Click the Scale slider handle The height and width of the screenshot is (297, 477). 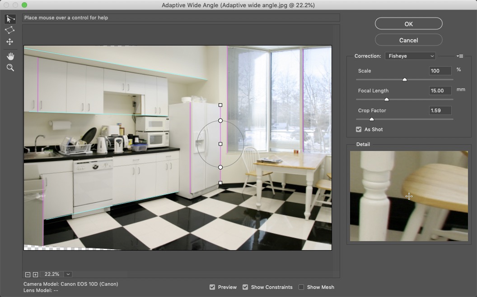tap(405, 80)
